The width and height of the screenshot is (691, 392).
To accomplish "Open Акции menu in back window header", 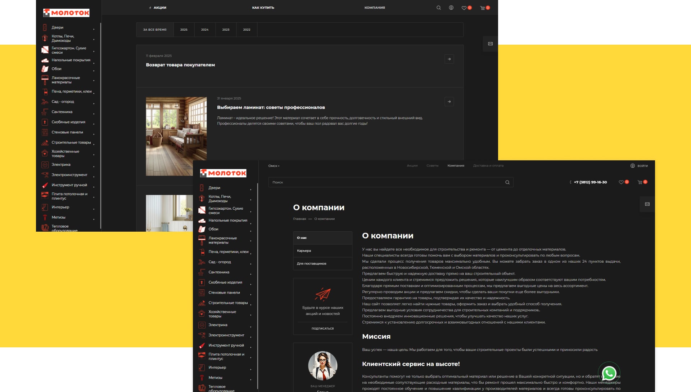I will coord(158,8).
